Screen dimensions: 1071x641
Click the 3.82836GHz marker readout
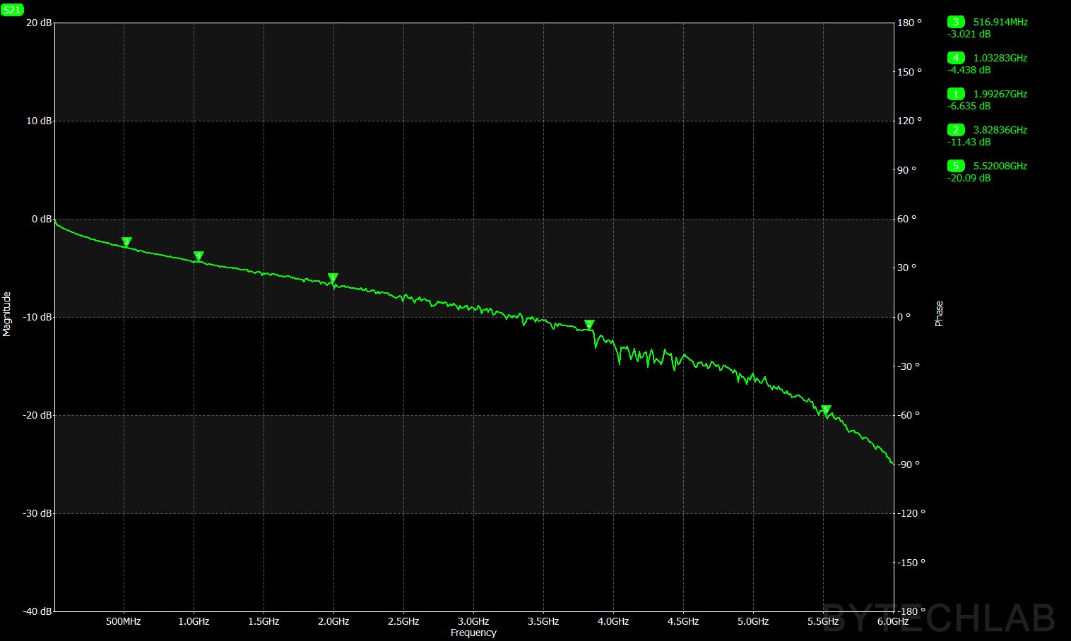pyautogui.click(x=1000, y=130)
